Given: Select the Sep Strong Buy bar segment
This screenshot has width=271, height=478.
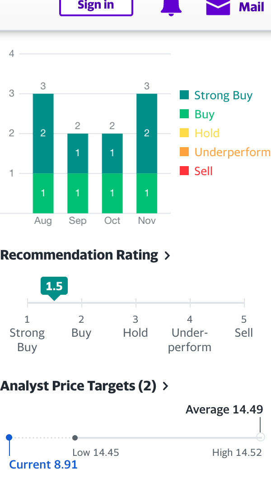Looking at the screenshot, I should (x=78, y=153).
